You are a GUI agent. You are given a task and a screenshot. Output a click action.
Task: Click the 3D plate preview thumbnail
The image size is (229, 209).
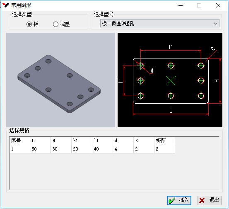[x=60, y=80]
